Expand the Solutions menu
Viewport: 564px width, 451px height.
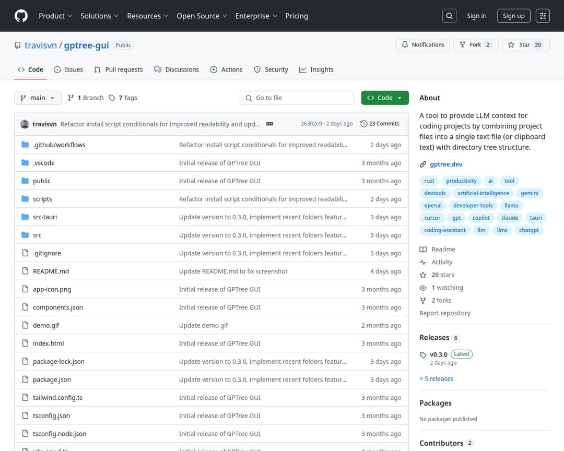(99, 16)
